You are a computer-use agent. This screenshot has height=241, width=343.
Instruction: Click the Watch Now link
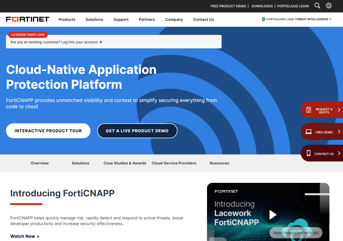pyautogui.click(x=25, y=236)
